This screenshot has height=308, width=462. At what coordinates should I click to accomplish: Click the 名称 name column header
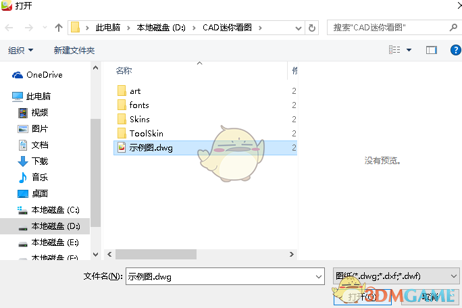124,70
